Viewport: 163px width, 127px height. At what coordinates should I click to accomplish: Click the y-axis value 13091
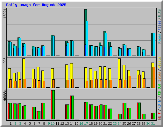pos(5,13)
